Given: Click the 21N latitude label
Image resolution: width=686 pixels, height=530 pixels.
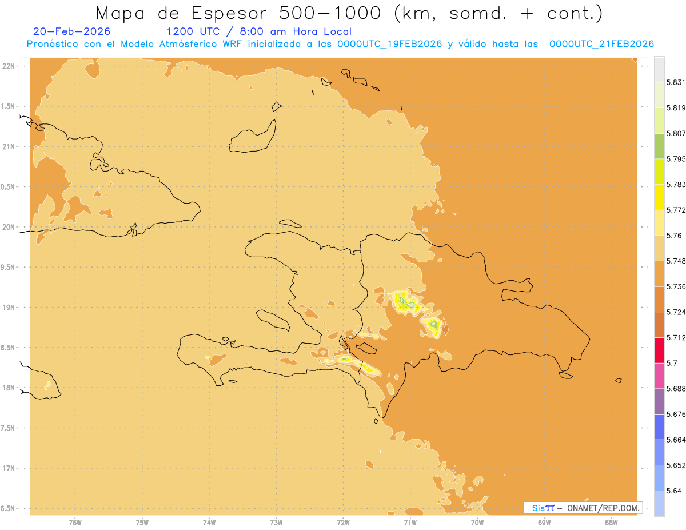Looking at the screenshot, I should pyautogui.click(x=10, y=147).
